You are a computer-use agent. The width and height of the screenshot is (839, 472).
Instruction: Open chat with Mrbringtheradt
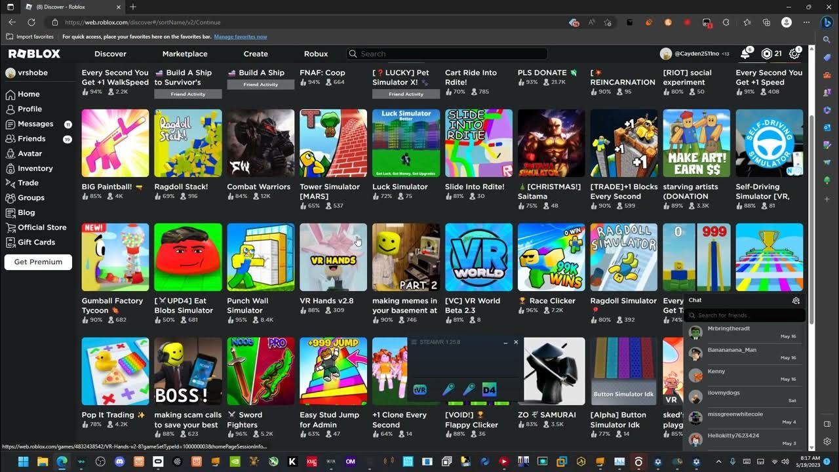pyautogui.click(x=745, y=332)
